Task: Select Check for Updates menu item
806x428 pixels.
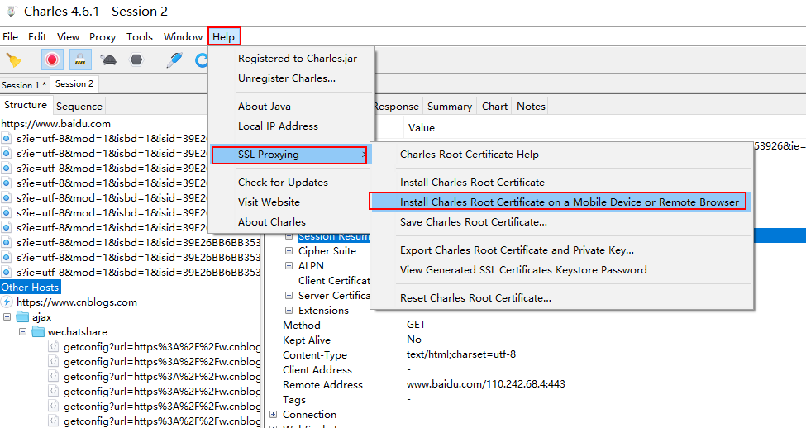Action: (292, 183)
